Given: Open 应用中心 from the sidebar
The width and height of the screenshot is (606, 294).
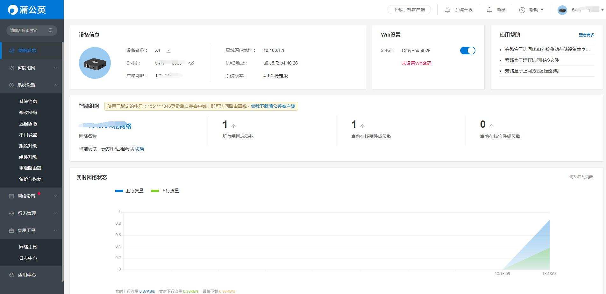Looking at the screenshot, I should (x=27, y=275).
